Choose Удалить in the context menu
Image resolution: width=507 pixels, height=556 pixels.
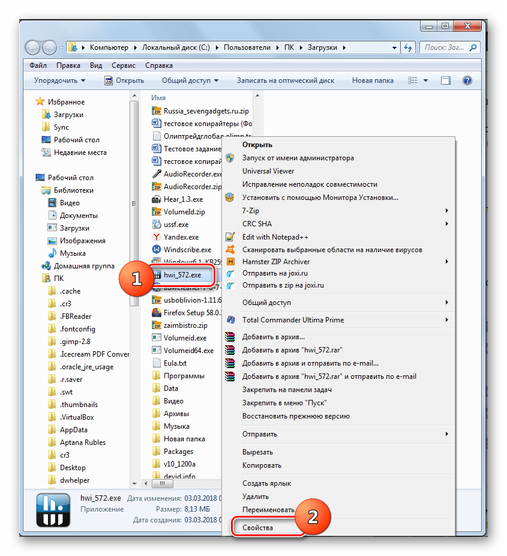coord(256,497)
